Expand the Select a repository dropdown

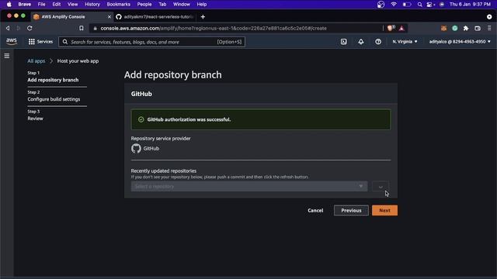click(249, 186)
